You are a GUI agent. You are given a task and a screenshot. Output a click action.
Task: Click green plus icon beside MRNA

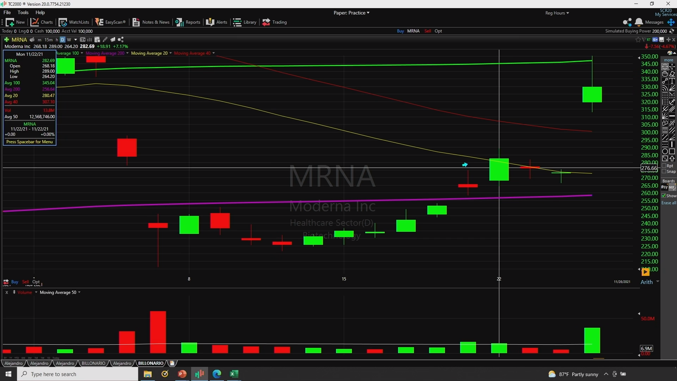pos(6,40)
